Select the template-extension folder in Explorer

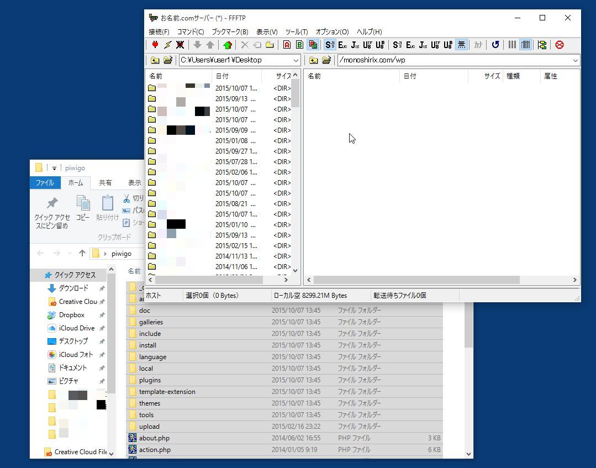click(x=284, y=392)
